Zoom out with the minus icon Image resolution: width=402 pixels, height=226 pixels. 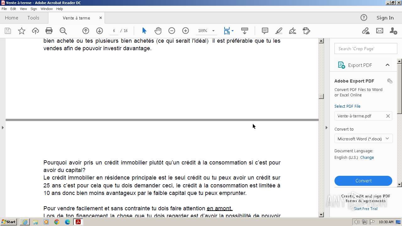tap(171, 31)
